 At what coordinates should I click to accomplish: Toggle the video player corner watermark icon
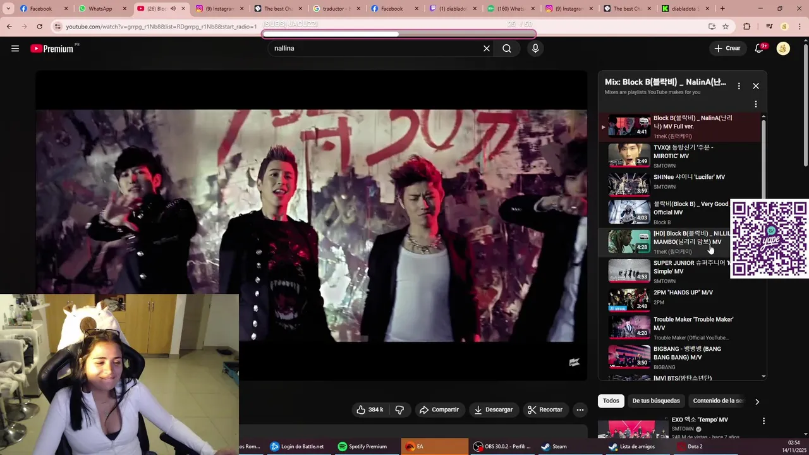coord(574,363)
